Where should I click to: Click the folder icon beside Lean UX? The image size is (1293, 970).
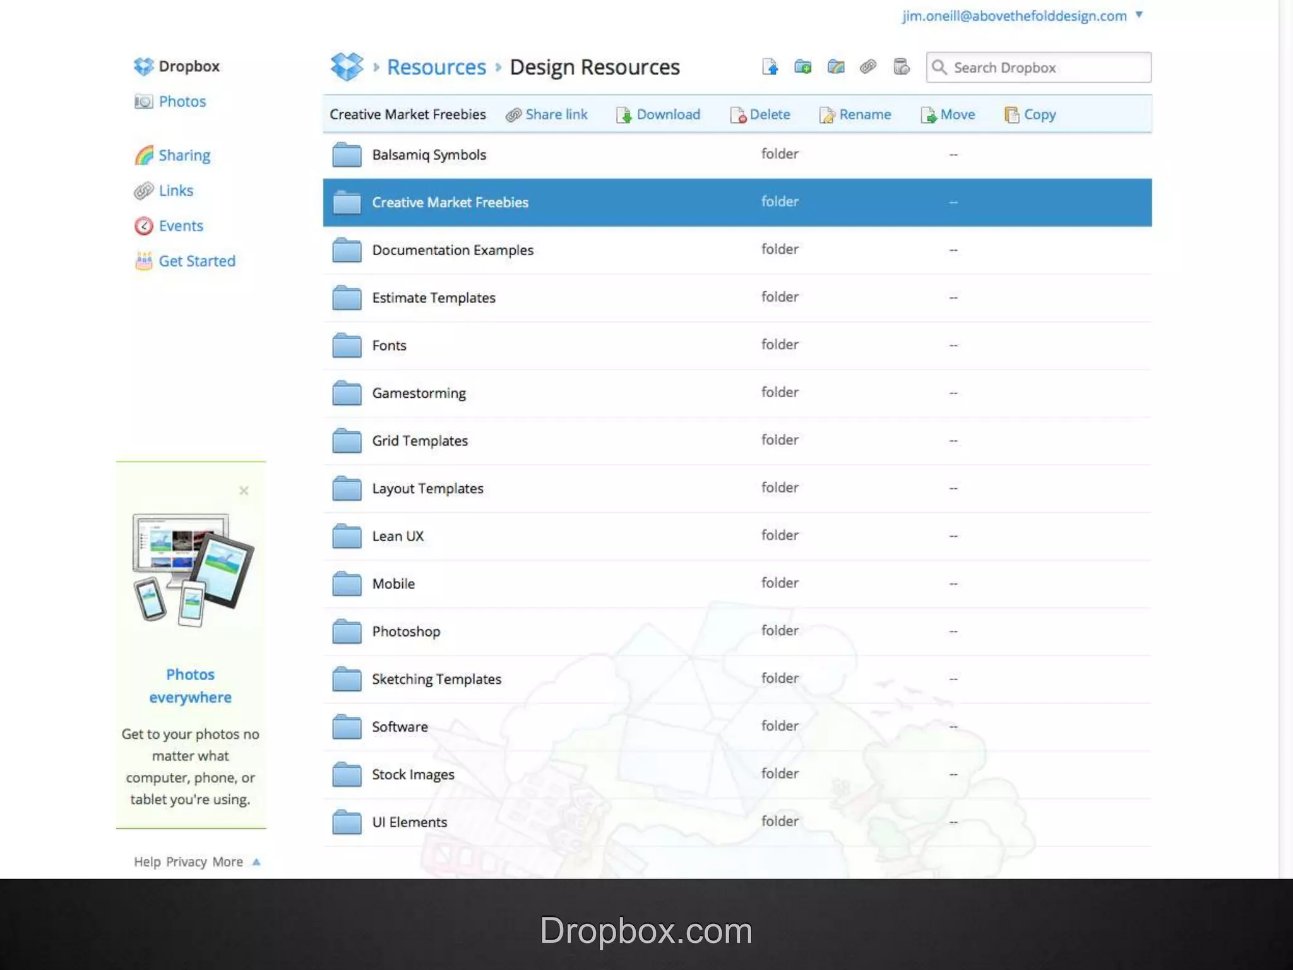(347, 536)
